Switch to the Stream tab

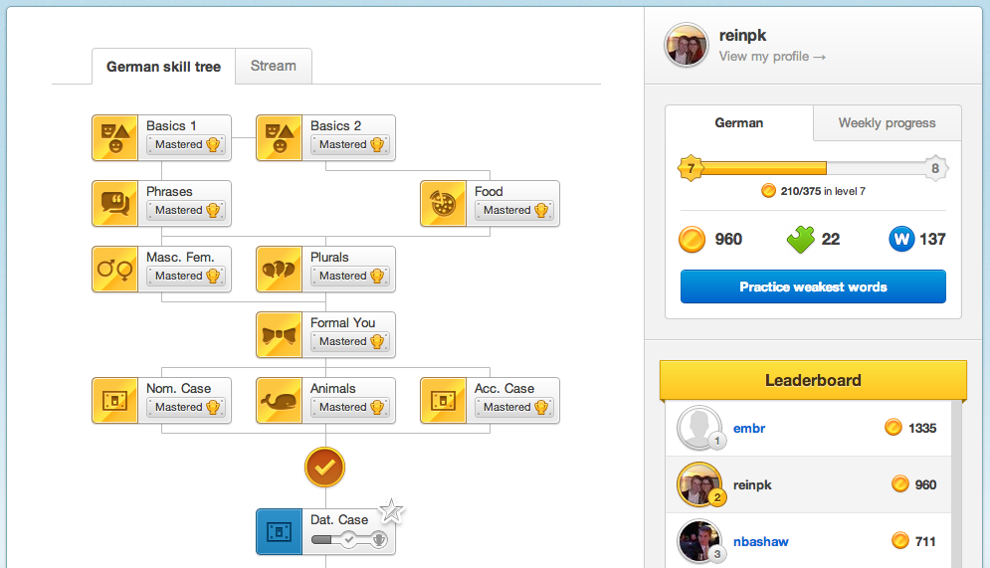[x=274, y=66]
